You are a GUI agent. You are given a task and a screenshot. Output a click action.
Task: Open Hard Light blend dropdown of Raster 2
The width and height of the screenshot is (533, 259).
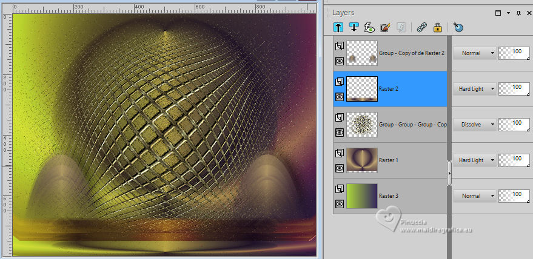[475, 89]
